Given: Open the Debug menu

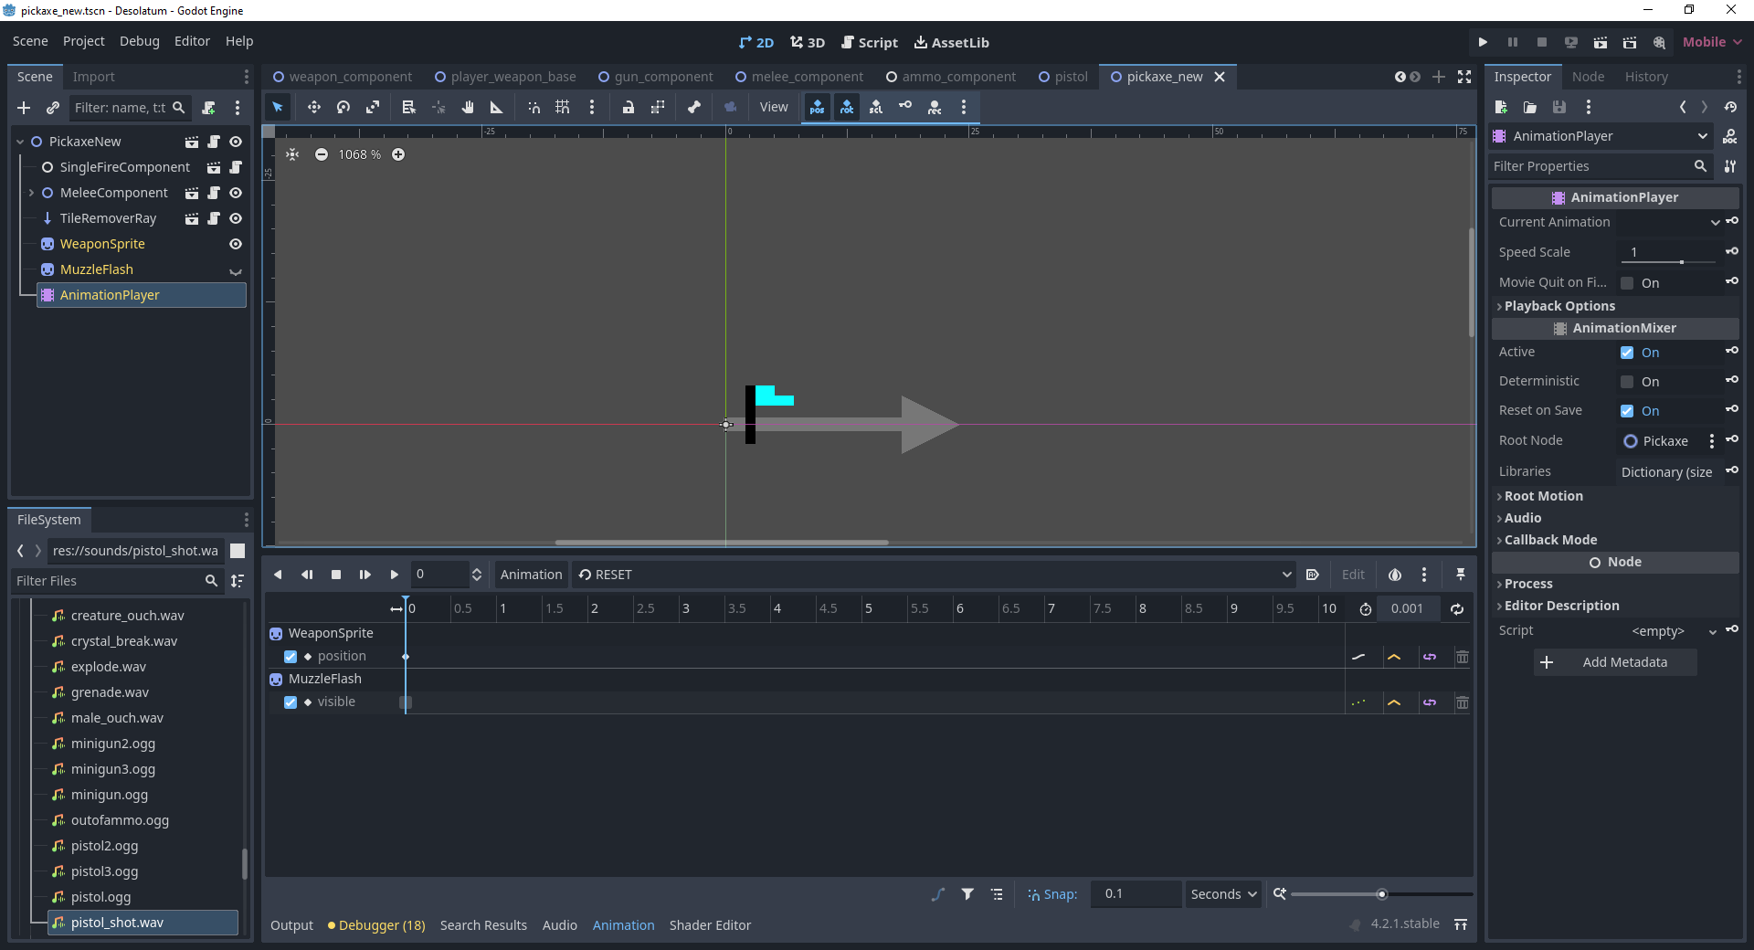Looking at the screenshot, I should (x=139, y=41).
